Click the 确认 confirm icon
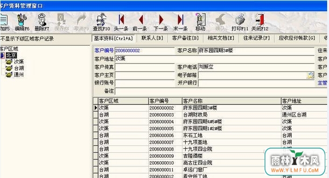329x178 pixels. [x=220, y=22]
